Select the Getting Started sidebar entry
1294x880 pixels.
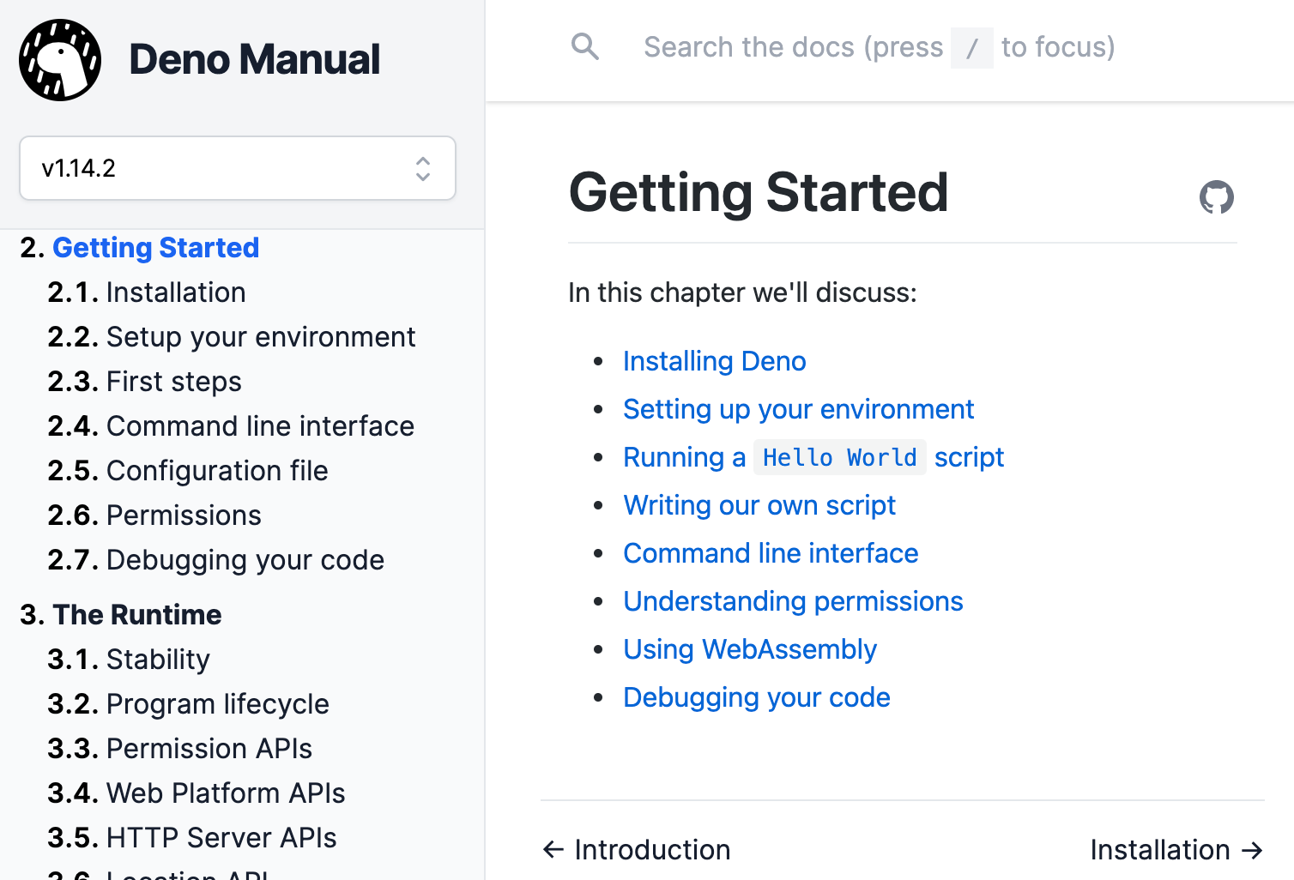pos(155,247)
